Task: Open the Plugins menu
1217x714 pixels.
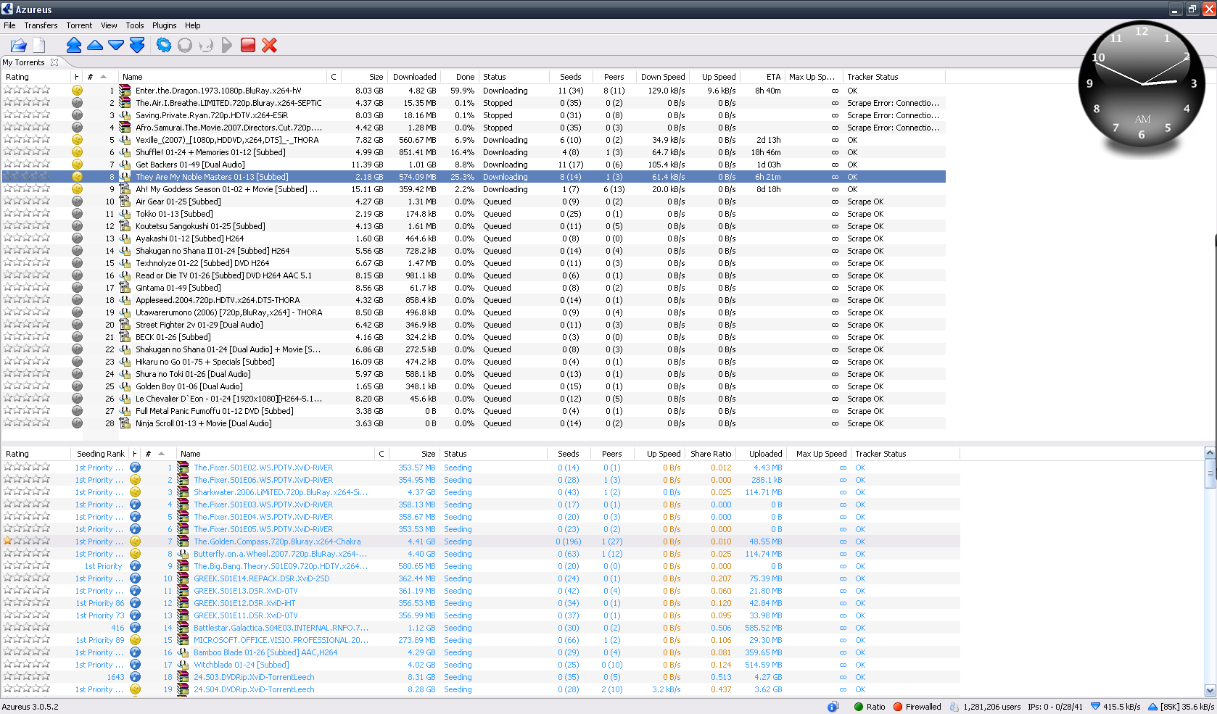Action: click(164, 25)
